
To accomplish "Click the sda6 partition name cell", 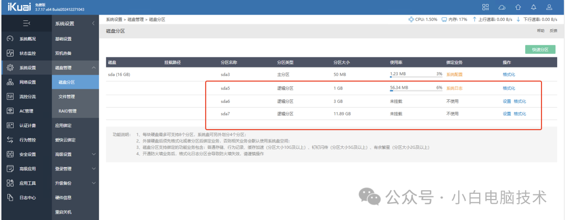I will coord(225,101).
